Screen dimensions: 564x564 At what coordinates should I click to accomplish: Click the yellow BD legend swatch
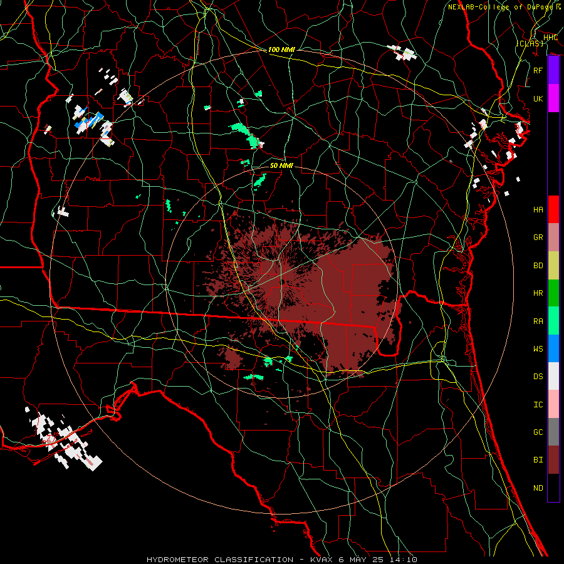coord(553,266)
